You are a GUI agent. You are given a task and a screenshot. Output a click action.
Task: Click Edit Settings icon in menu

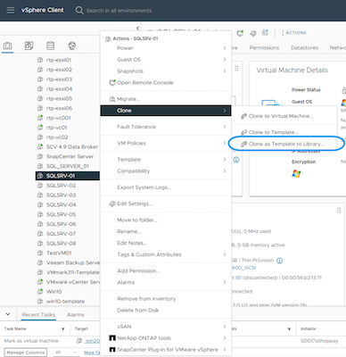coord(112,203)
